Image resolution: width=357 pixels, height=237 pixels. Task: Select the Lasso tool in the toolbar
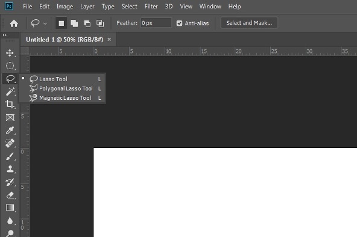coord(10,79)
